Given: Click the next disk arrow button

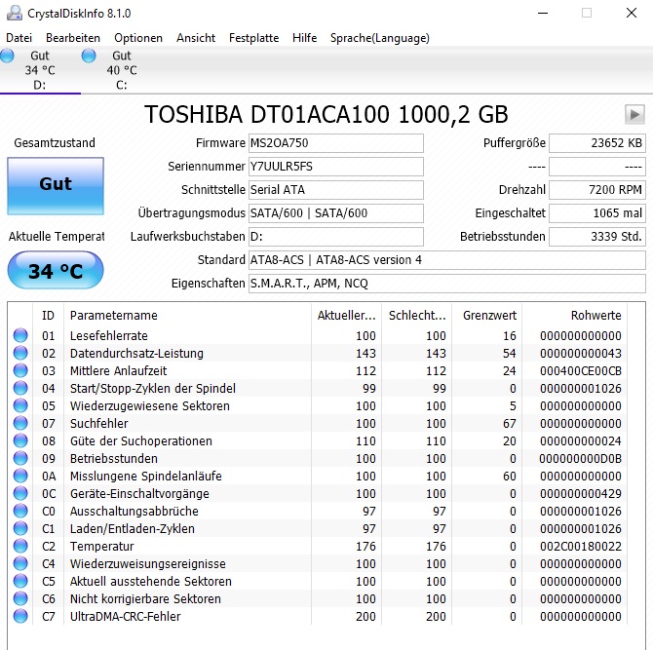Looking at the screenshot, I should pyautogui.click(x=634, y=114).
